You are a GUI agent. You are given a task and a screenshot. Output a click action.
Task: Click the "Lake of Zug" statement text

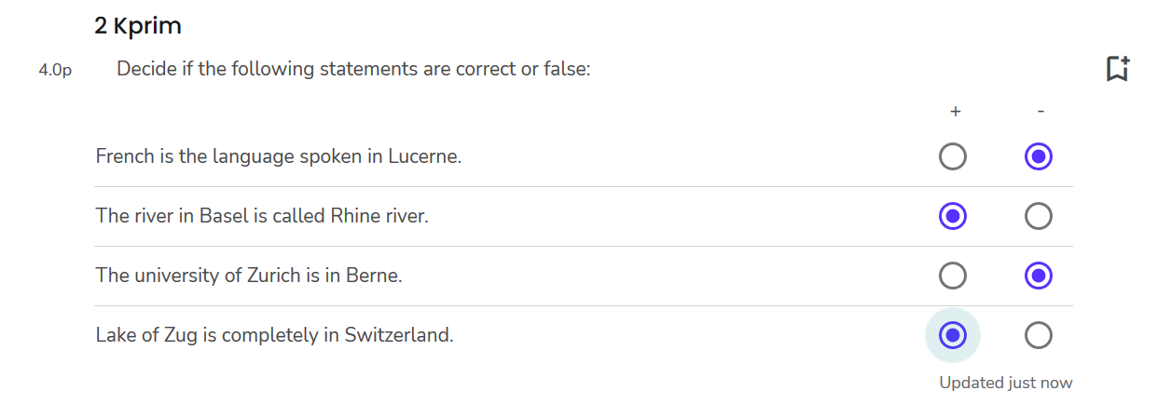(x=274, y=334)
